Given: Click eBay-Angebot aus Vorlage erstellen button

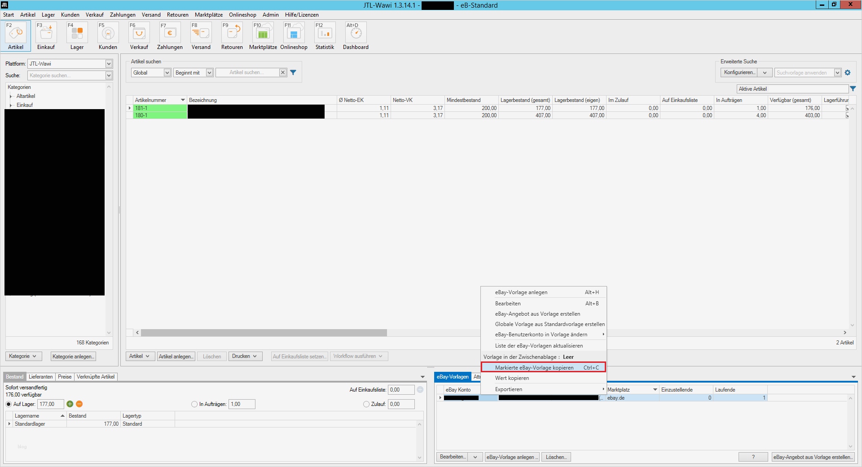Looking at the screenshot, I should [x=813, y=457].
